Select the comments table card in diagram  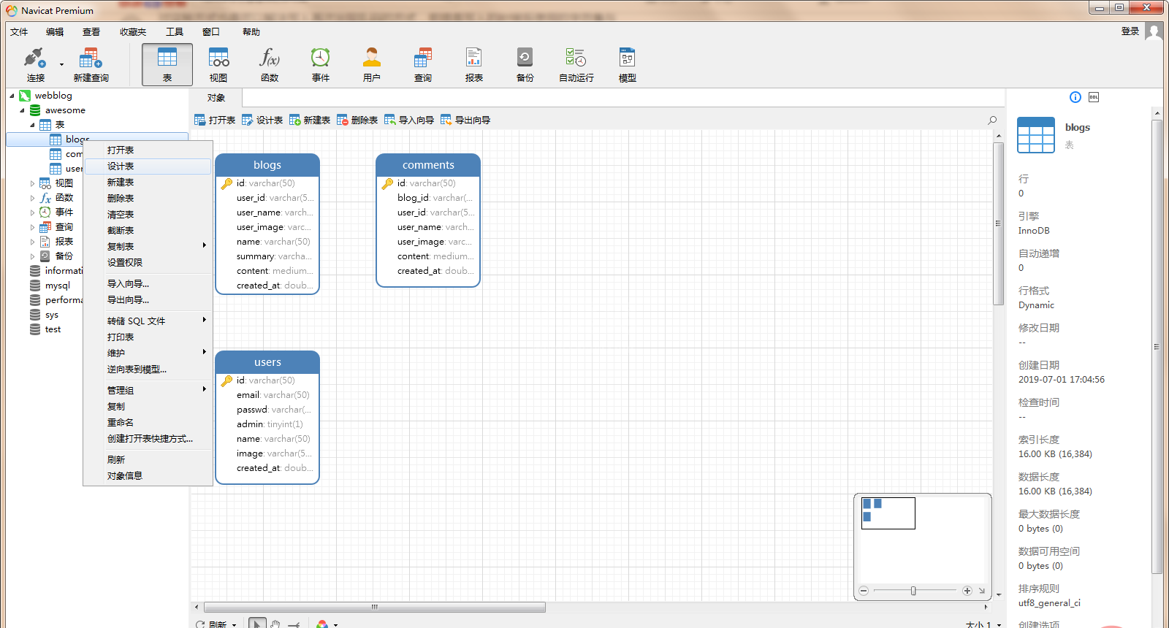[428, 220]
